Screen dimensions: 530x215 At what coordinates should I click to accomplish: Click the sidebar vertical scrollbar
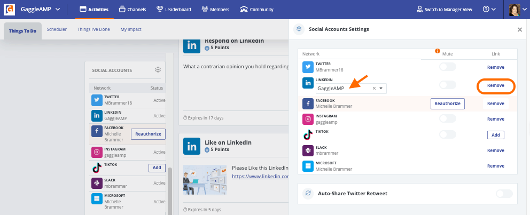pyautogui.click(x=170, y=190)
